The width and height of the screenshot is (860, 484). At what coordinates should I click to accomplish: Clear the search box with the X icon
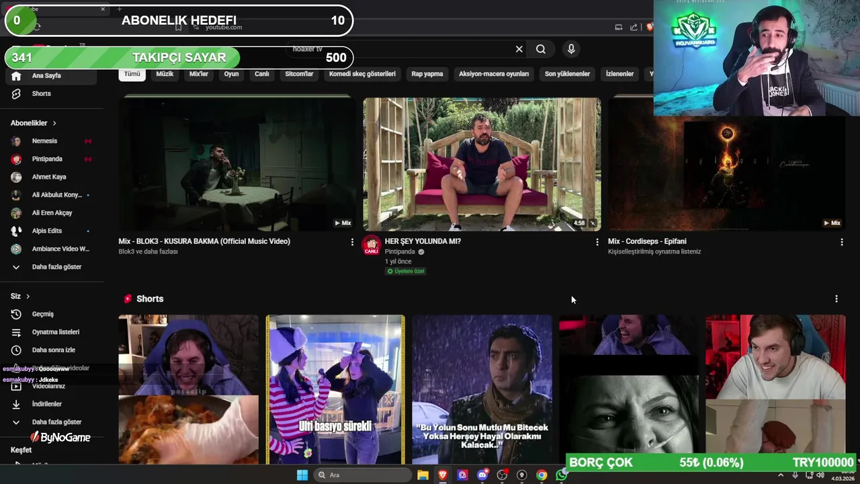(x=519, y=49)
